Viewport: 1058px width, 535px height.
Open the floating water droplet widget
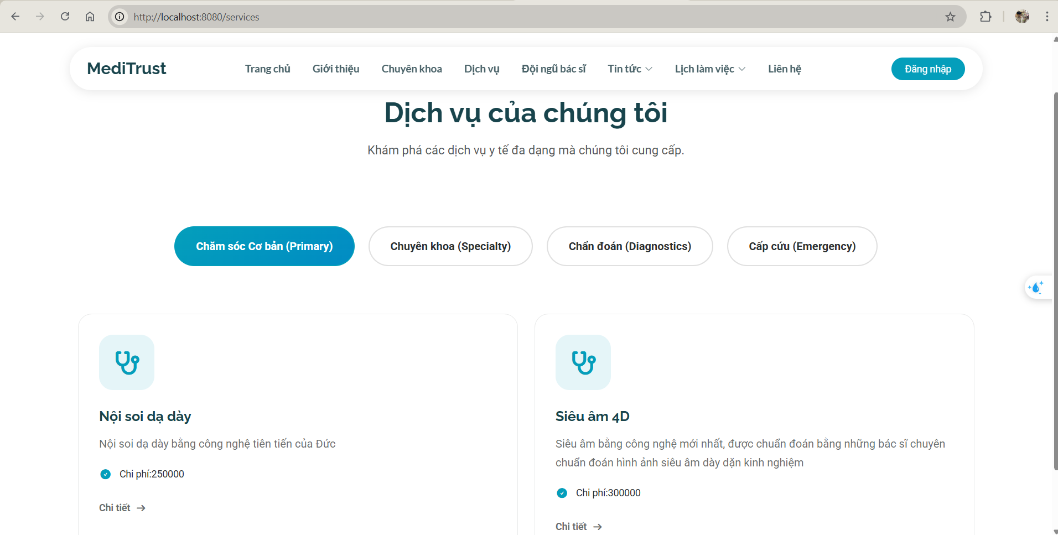1038,287
